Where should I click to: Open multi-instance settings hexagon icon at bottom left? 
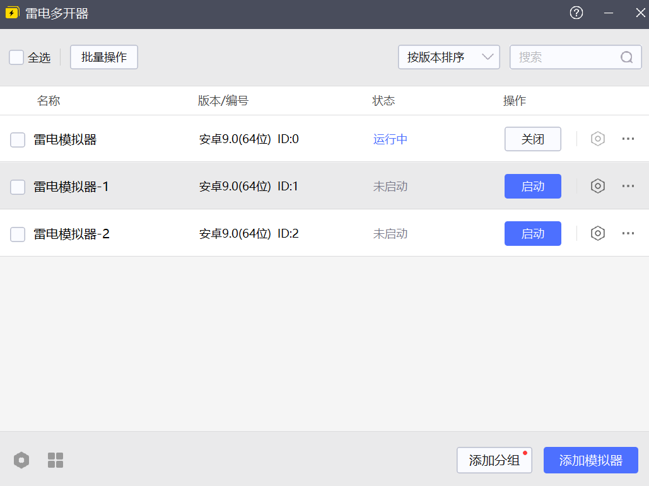point(21,460)
